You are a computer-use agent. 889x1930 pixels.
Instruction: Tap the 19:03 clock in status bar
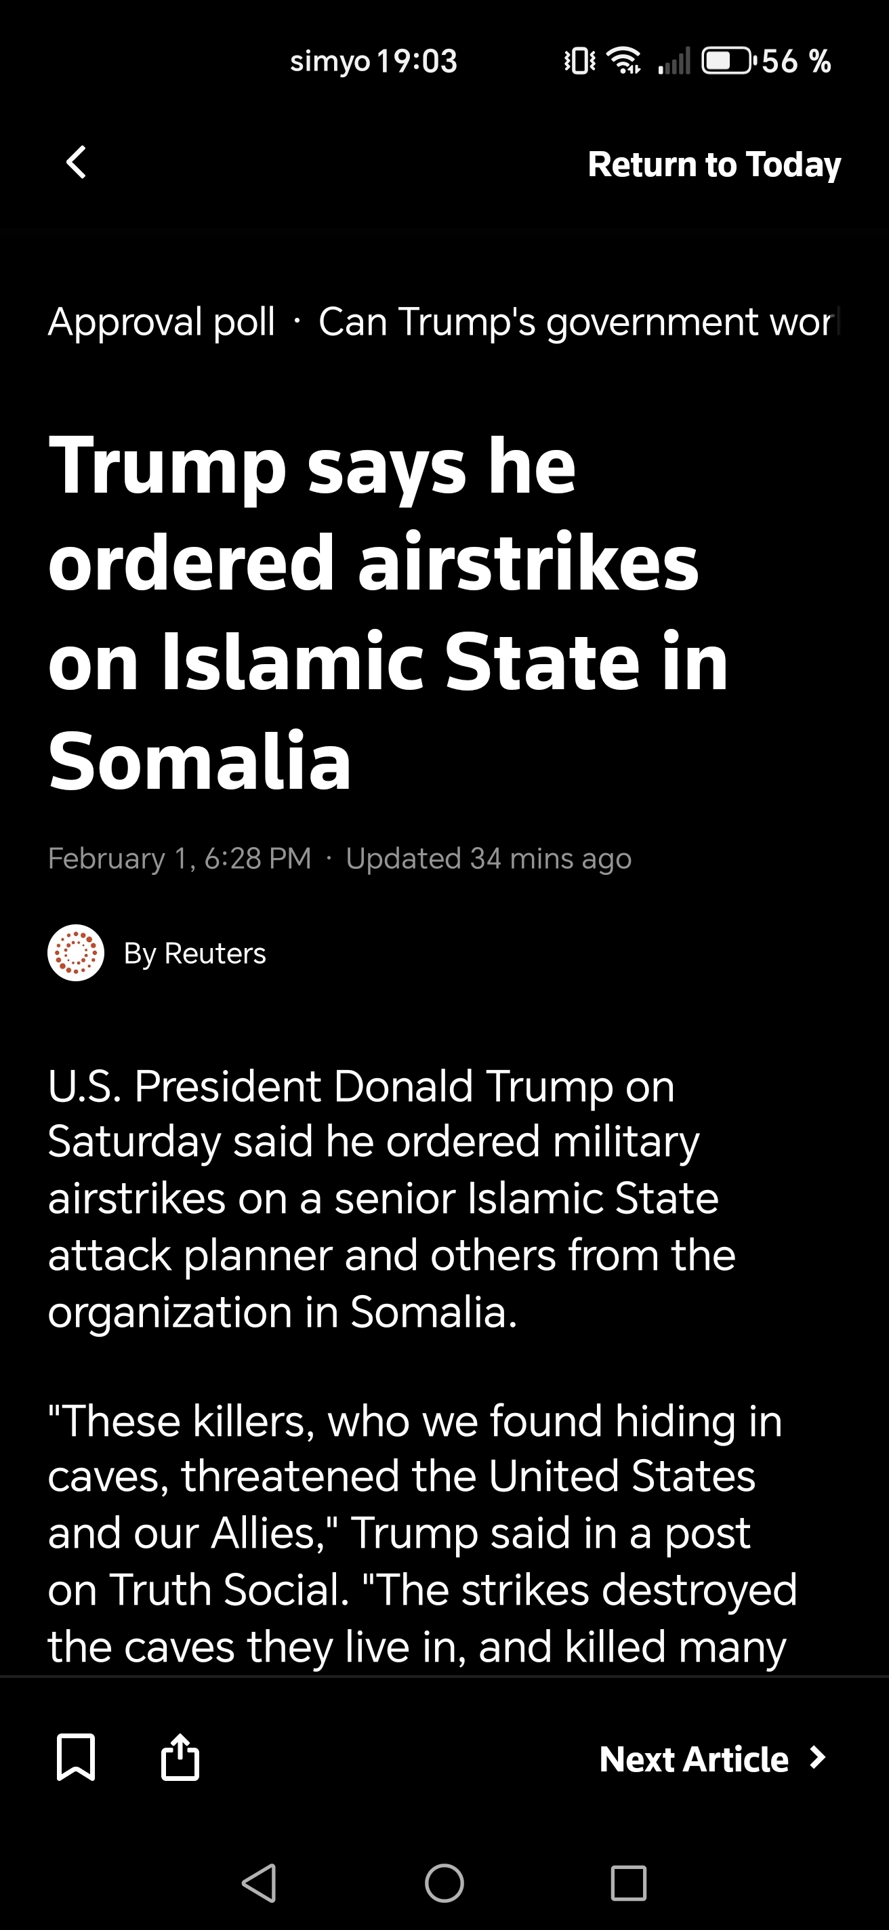pyautogui.click(x=417, y=62)
